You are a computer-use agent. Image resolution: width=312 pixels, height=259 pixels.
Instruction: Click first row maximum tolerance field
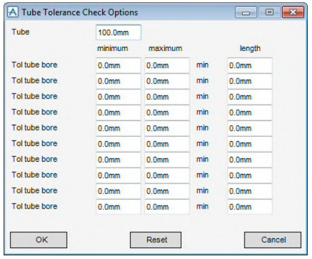(167, 66)
